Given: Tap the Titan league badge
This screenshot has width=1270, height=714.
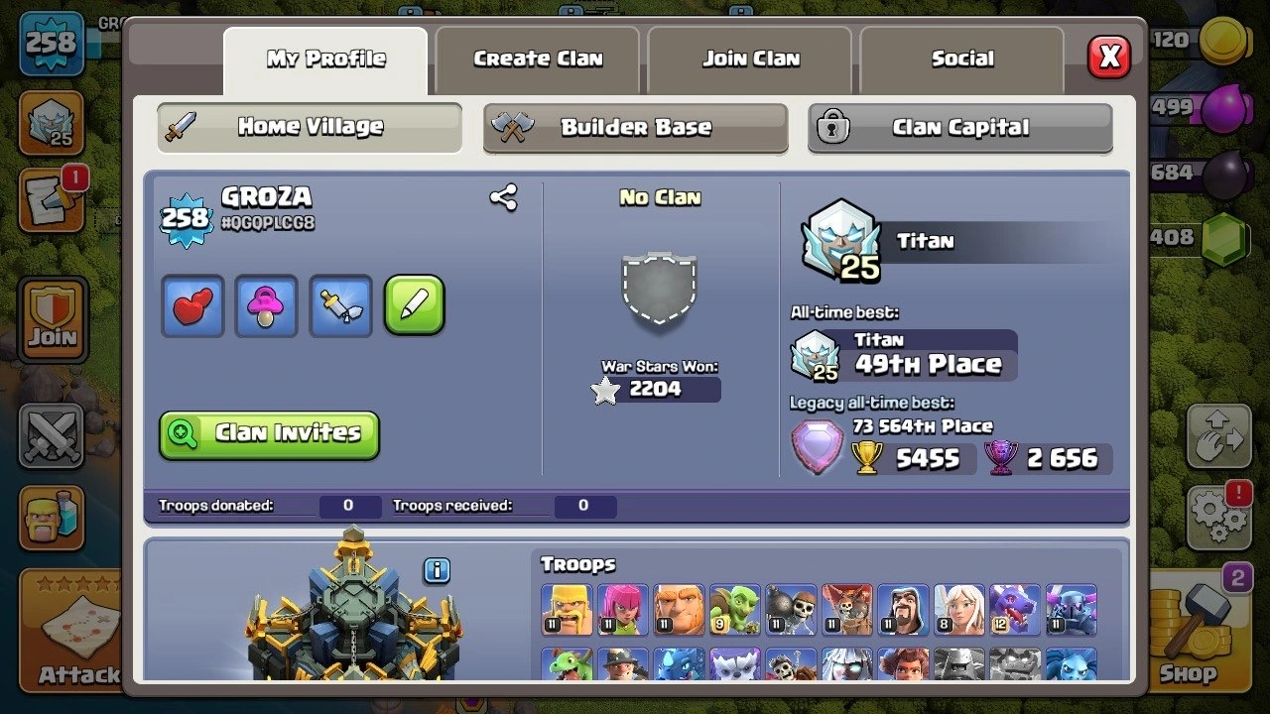Looking at the screenshot, I should 840,241.
